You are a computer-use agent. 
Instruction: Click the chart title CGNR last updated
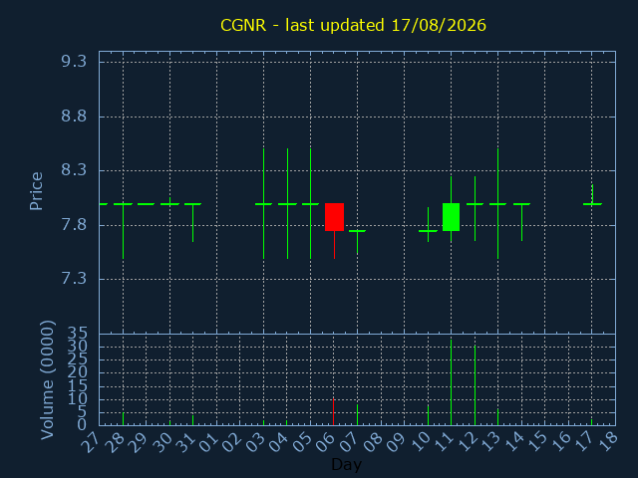[x=353, y=25]
